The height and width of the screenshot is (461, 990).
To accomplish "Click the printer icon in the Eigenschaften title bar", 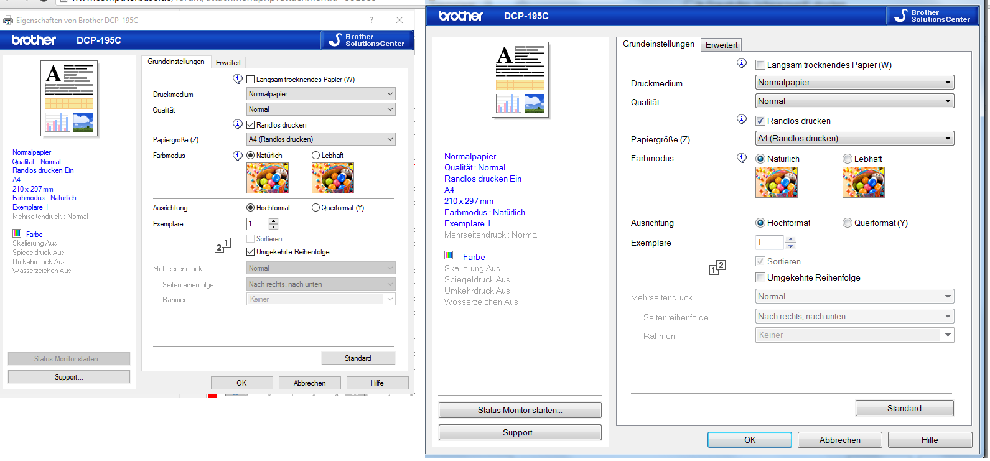I will 8,21.
